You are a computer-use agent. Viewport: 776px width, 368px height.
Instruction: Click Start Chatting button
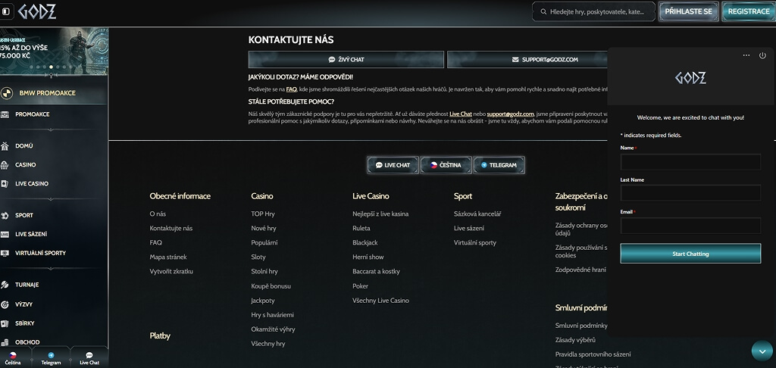tap(690, 254)
